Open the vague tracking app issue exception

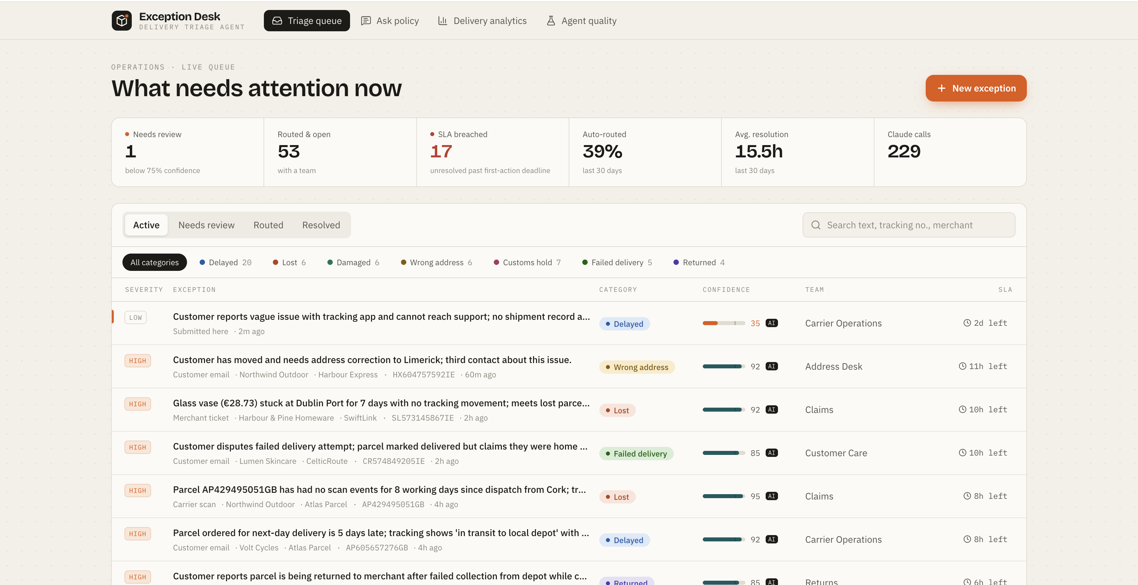[x=569, y=323]
